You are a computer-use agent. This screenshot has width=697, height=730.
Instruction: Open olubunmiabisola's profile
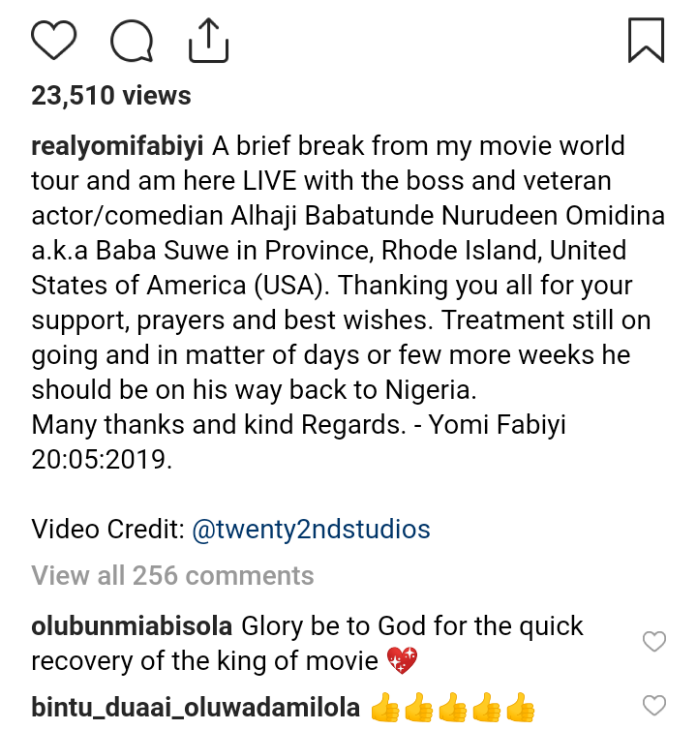(x=130, y=626)
